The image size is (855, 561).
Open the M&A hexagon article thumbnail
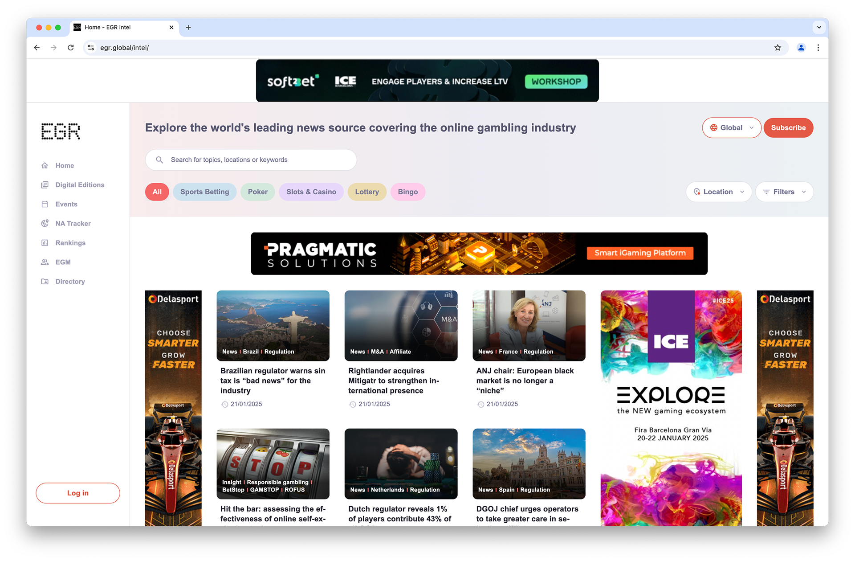click(401, 325)
